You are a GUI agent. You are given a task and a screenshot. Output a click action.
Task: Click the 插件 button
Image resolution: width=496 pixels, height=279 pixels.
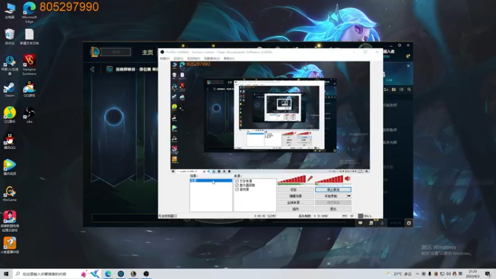click(296, 209)
